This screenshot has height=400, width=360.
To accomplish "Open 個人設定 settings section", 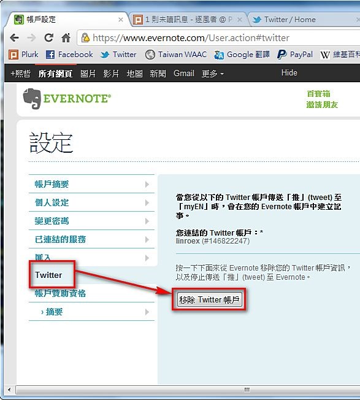I will (x=91, y=202).
